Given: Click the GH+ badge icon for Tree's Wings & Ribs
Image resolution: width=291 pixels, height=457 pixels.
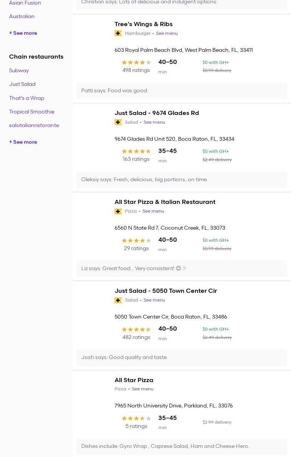Looking at the screenshot, I should coord(118,33).
